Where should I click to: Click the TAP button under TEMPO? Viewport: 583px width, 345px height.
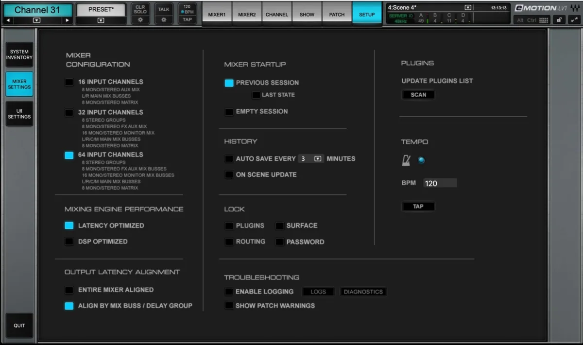pos(418,207)
